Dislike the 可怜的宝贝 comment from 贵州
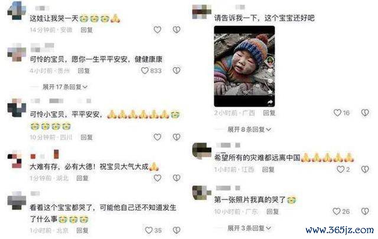The height and width of the screenshot is (239, 378). coord(177,71)
